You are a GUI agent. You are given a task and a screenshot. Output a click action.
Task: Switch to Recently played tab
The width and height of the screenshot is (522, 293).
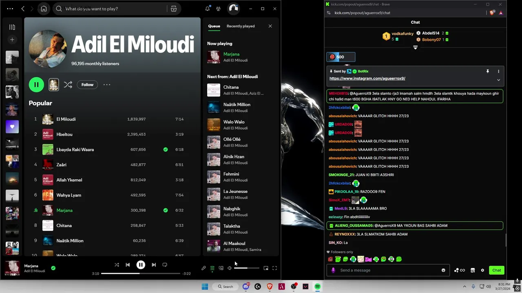241,26
